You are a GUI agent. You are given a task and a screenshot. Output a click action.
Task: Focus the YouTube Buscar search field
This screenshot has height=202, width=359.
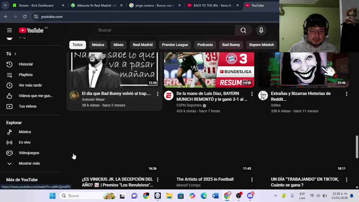(165, 30)
